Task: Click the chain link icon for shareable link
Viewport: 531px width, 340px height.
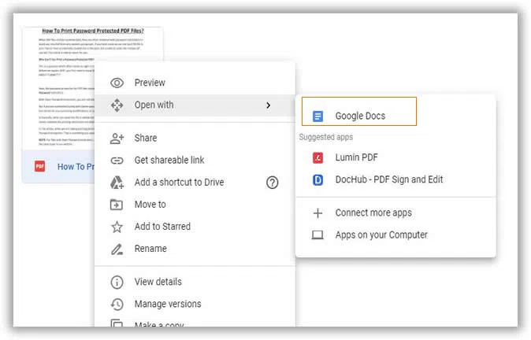Action: point(117,161)
